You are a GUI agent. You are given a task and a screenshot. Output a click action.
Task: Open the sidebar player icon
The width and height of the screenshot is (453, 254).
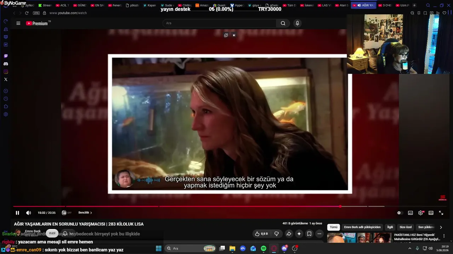pos(6,91)
